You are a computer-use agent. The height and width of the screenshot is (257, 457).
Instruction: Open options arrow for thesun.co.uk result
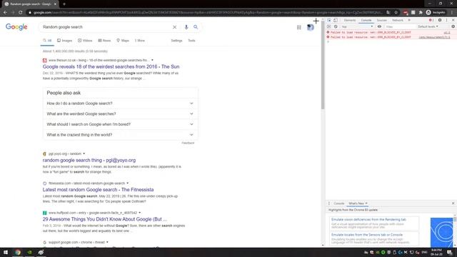pos(152,60)
